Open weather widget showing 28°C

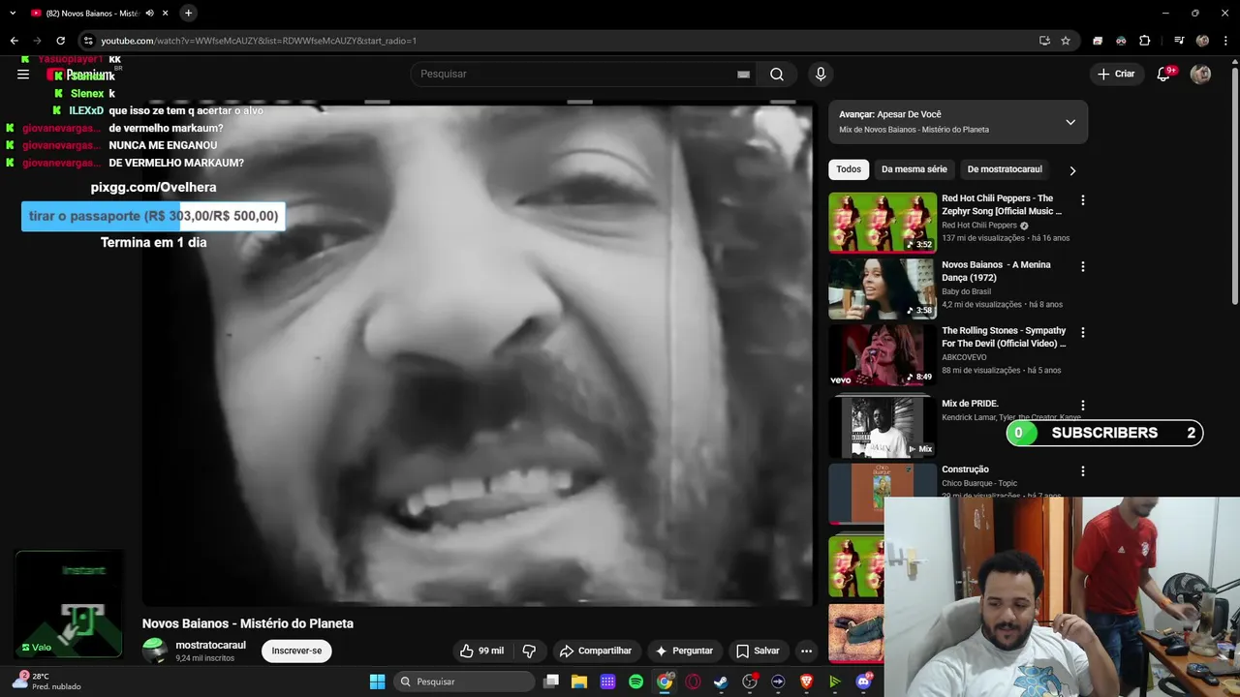click(x=46, y=682)
